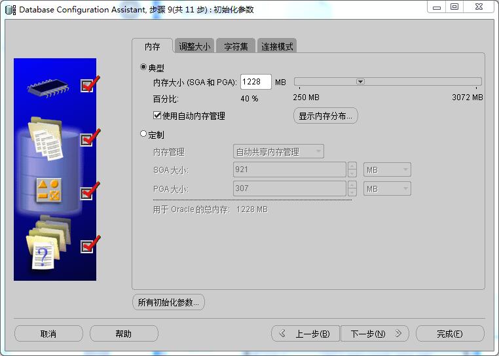Click the documents folder image on database cylinder
The width and height of the screenshot is (499, 356).
45,138
